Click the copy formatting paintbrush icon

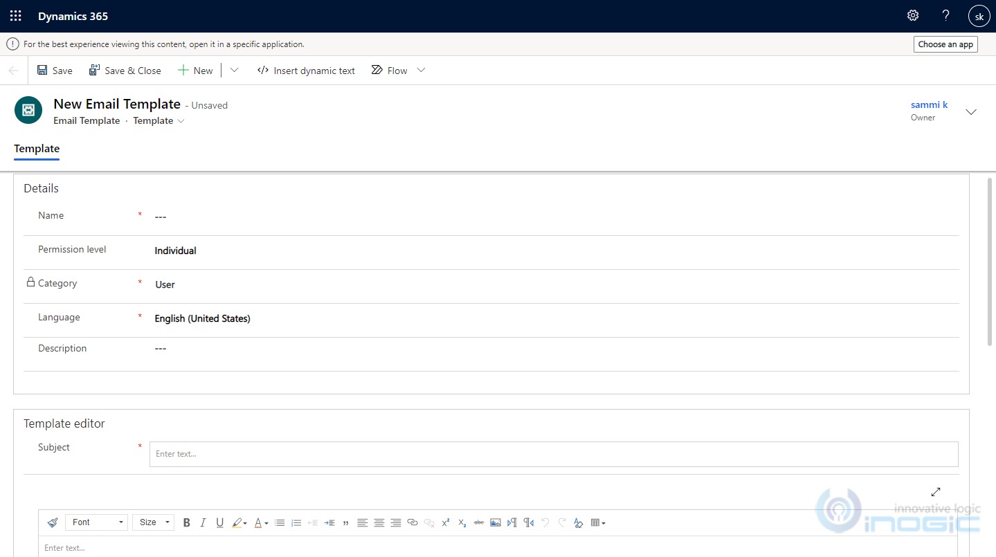pos(53,522)
